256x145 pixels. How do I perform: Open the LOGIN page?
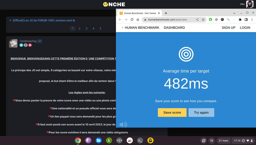tap(245, 28)
